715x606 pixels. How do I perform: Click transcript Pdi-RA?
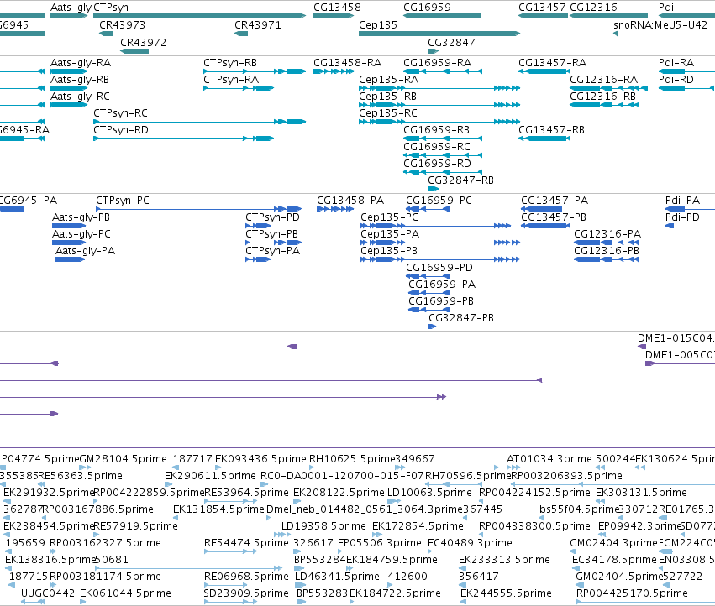[686, 71]
